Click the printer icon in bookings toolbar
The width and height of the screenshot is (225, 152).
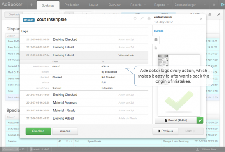click(x=210, y=15)
